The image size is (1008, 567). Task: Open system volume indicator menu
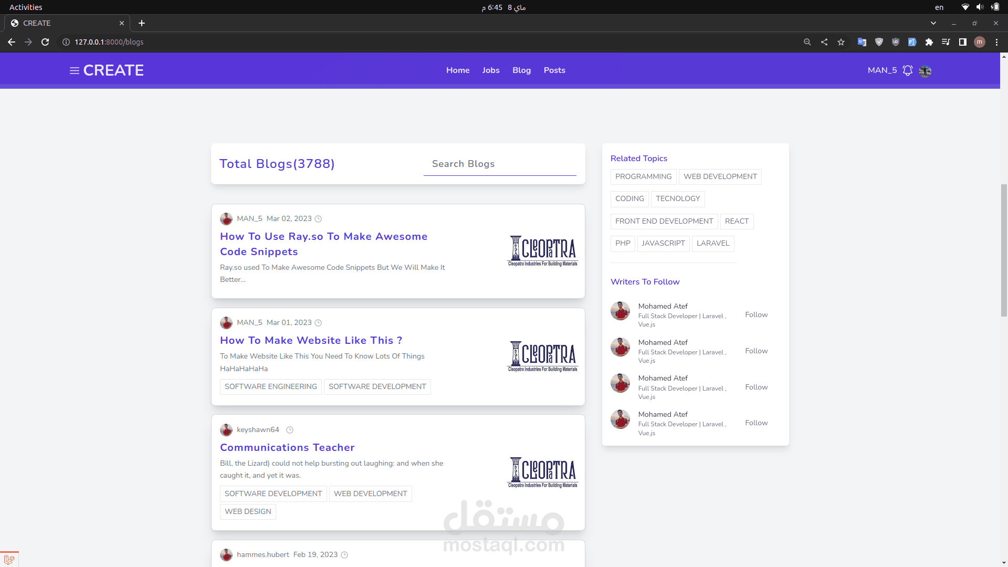point(980,7)
